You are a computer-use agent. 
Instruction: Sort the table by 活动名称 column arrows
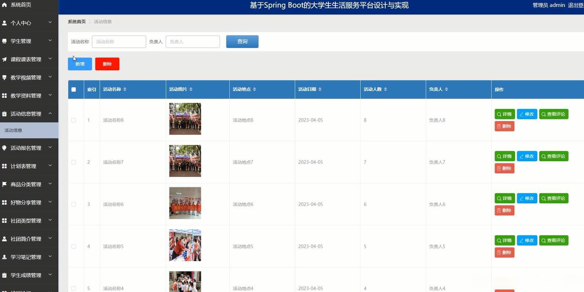pyautogui.click(x=125, y=89)
